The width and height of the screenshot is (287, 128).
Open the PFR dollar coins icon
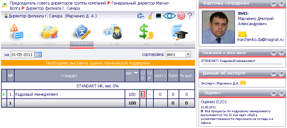tap(146, 32)
